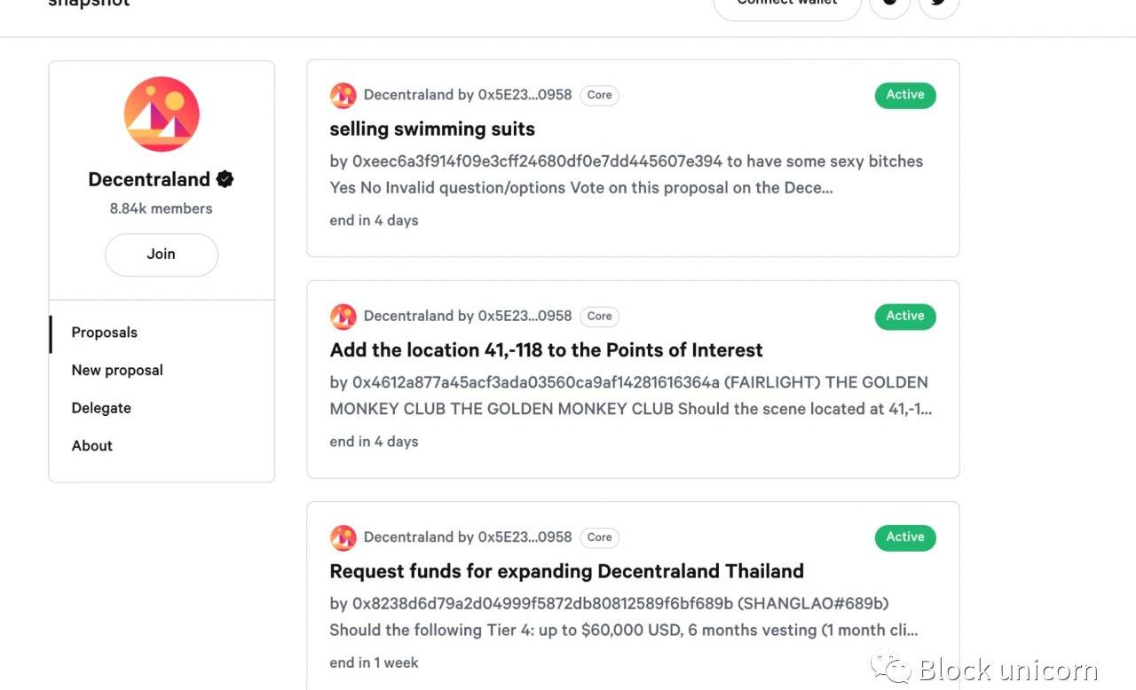
Task: Click avatar icon on swimming suits proposal
Action: 343,96
